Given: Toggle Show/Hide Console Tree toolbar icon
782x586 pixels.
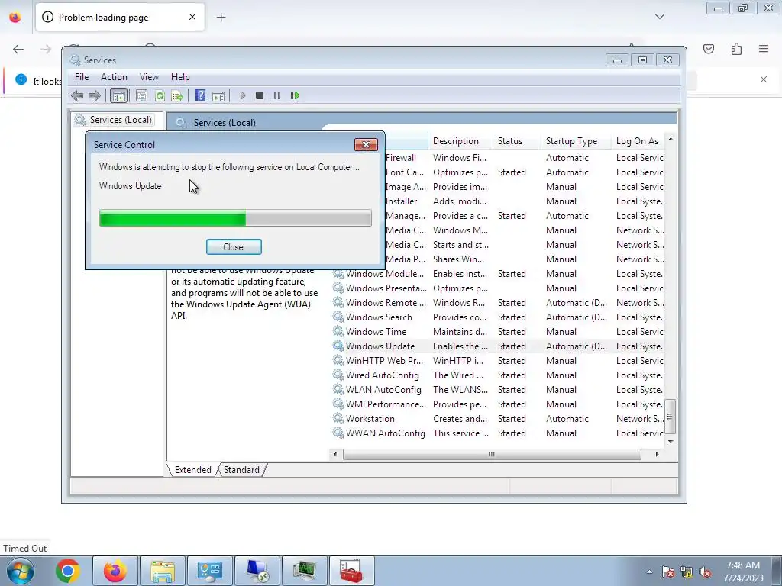Looking at the screenshot, I should pos(118,95).
